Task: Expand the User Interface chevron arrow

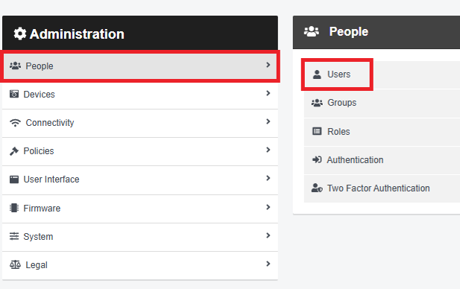Action: point(268,178)
